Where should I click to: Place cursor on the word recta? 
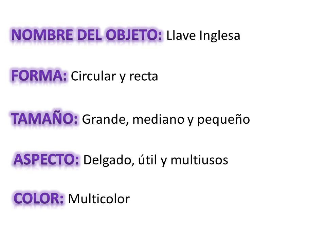pos(144,76)
